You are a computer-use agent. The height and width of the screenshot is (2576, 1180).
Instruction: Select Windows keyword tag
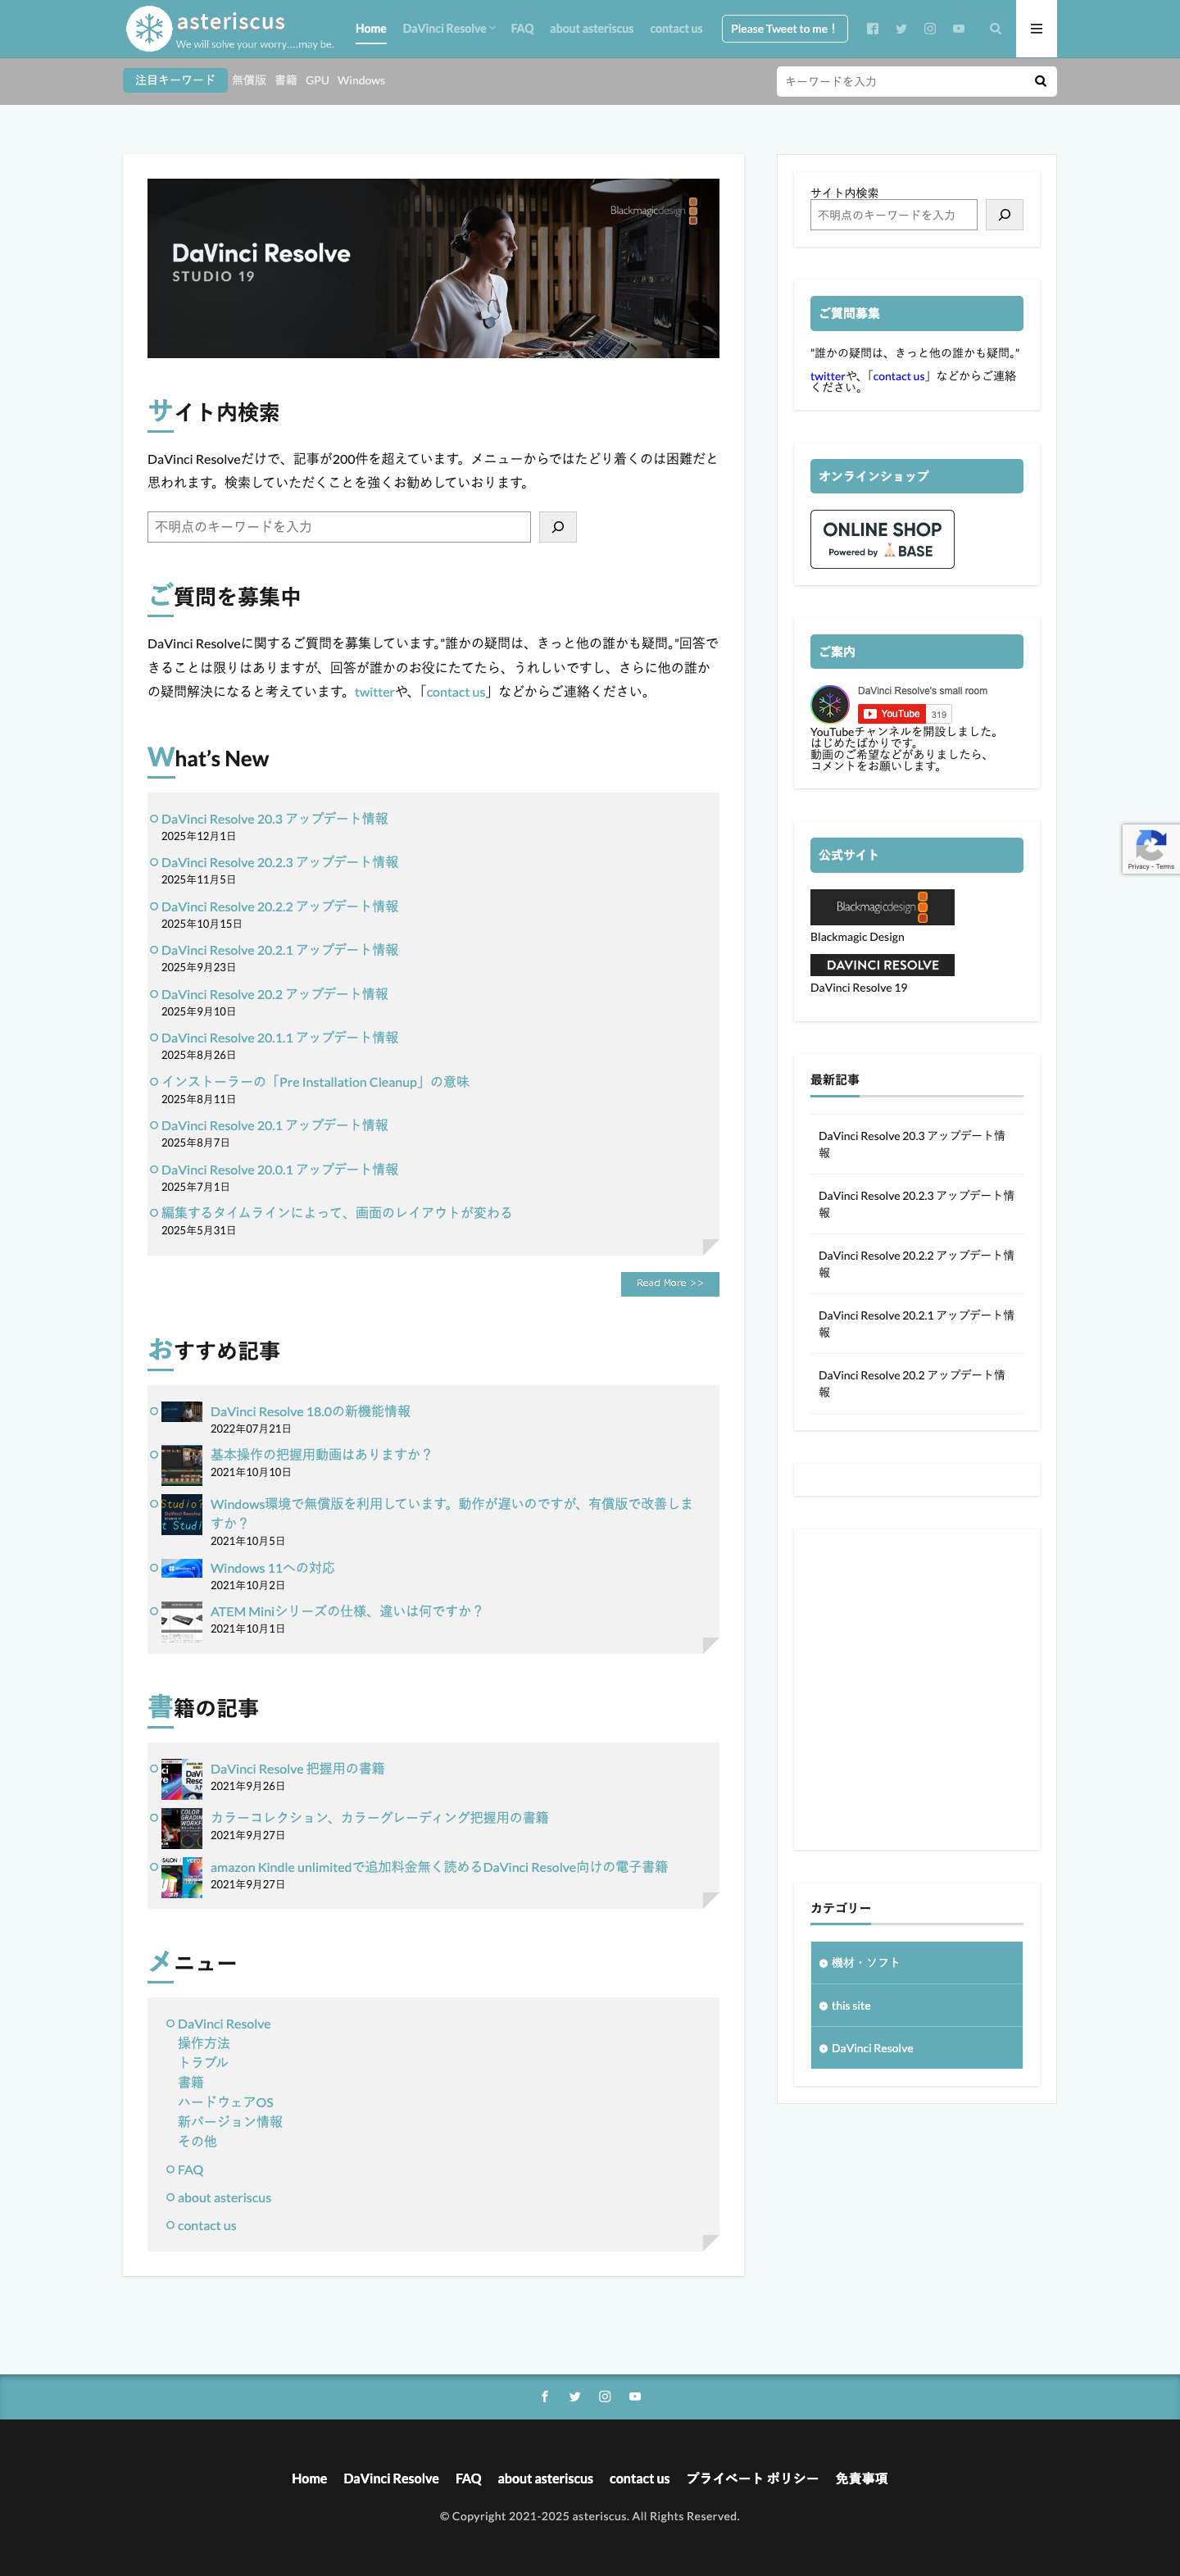tap(361, 81)
